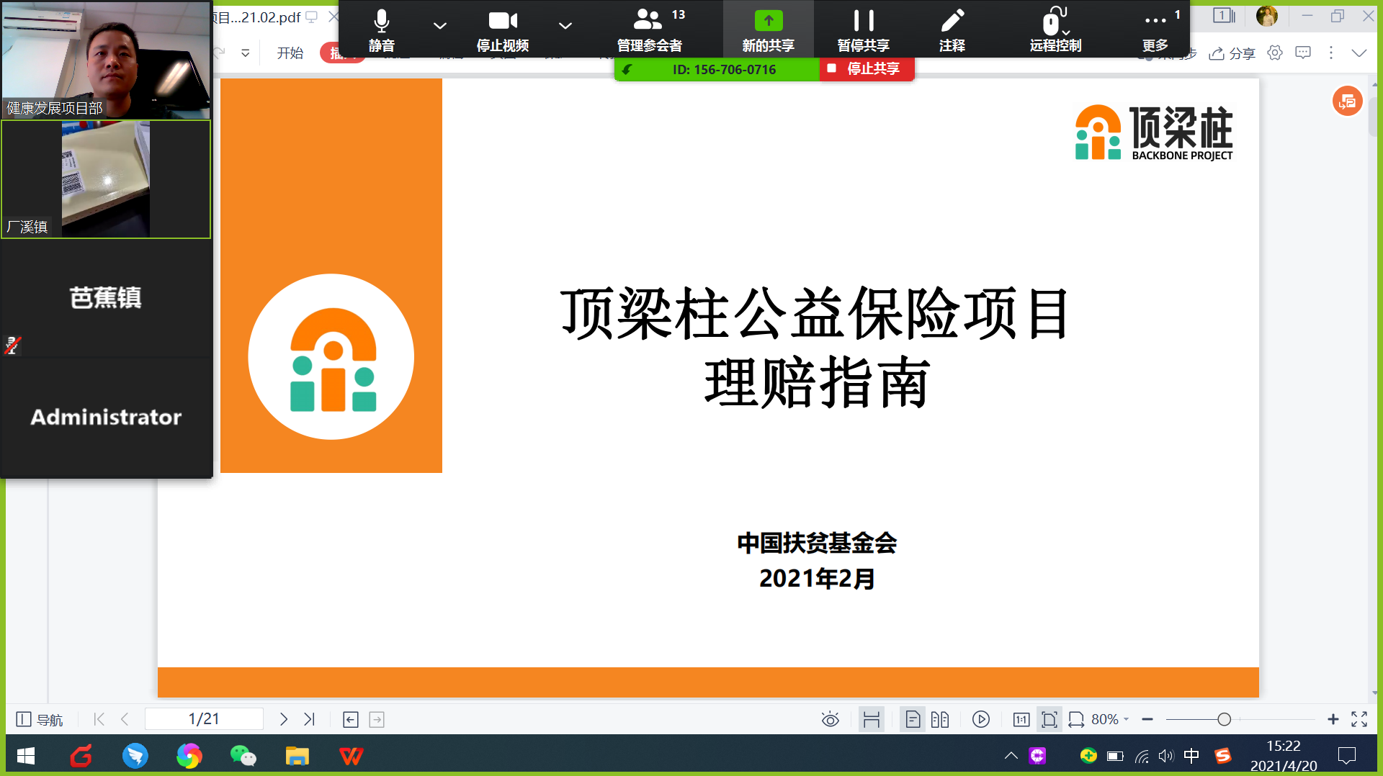Open the Annotate pencil tool

(952, 30)
